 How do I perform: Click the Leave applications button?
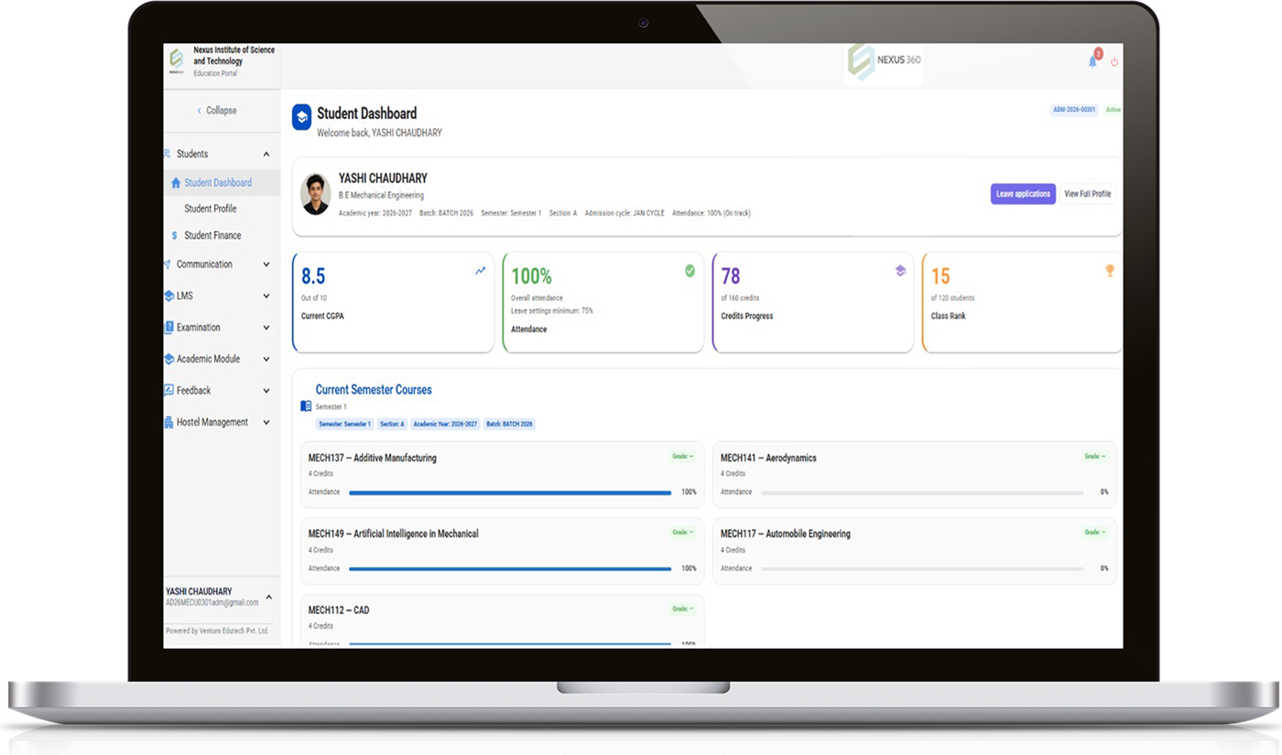[1023, 194]
